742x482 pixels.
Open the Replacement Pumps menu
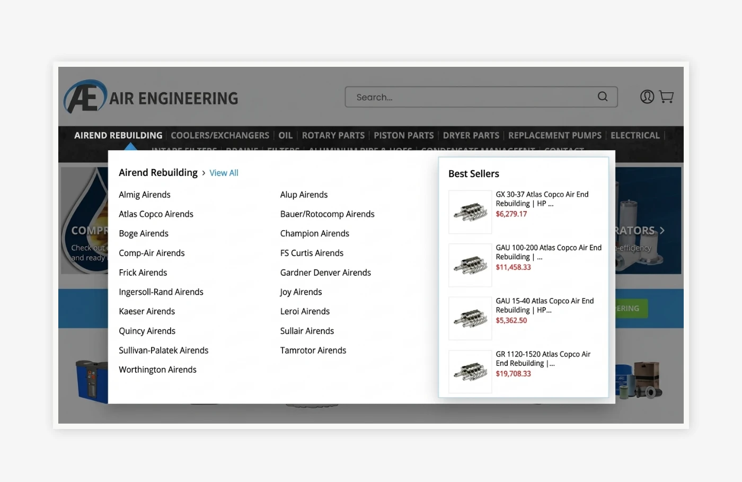click(555, 135)
